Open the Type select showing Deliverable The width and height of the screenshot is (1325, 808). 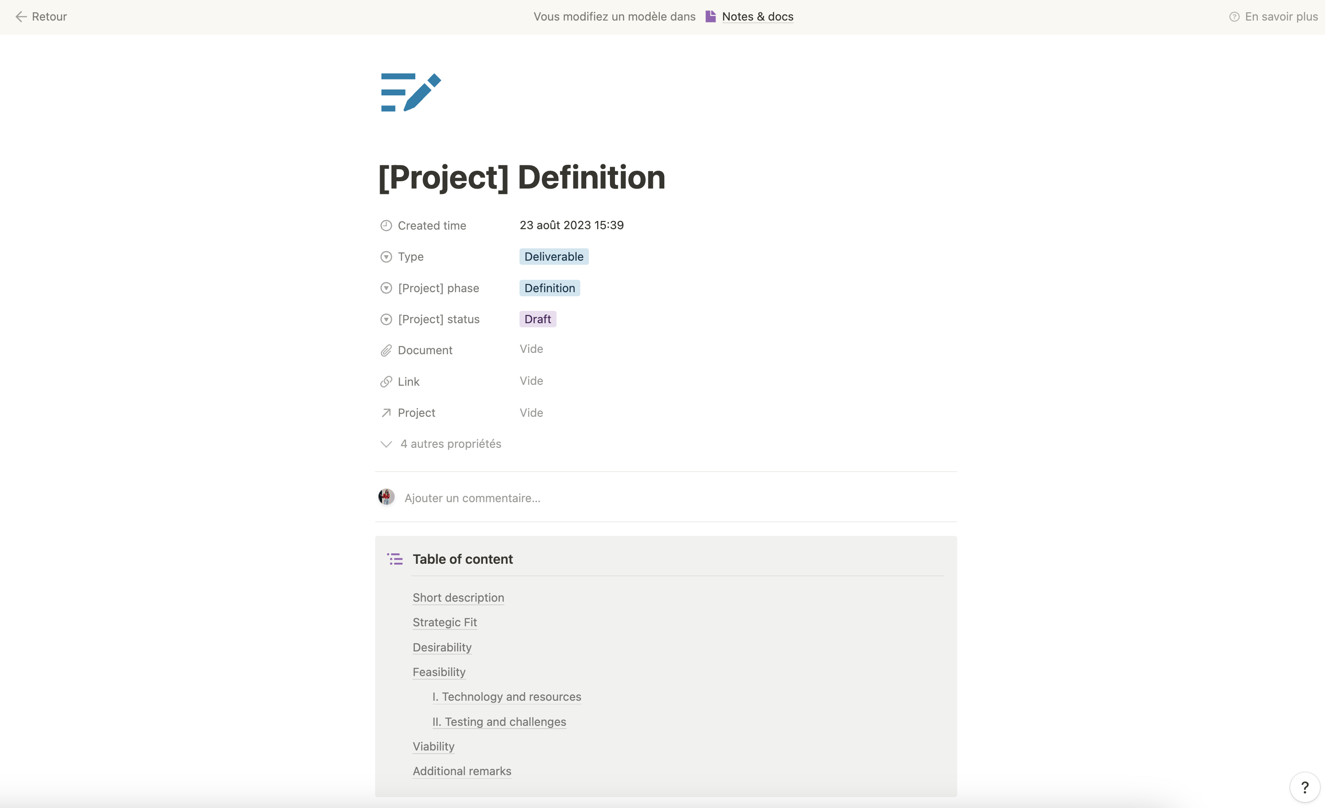point(554,257)
